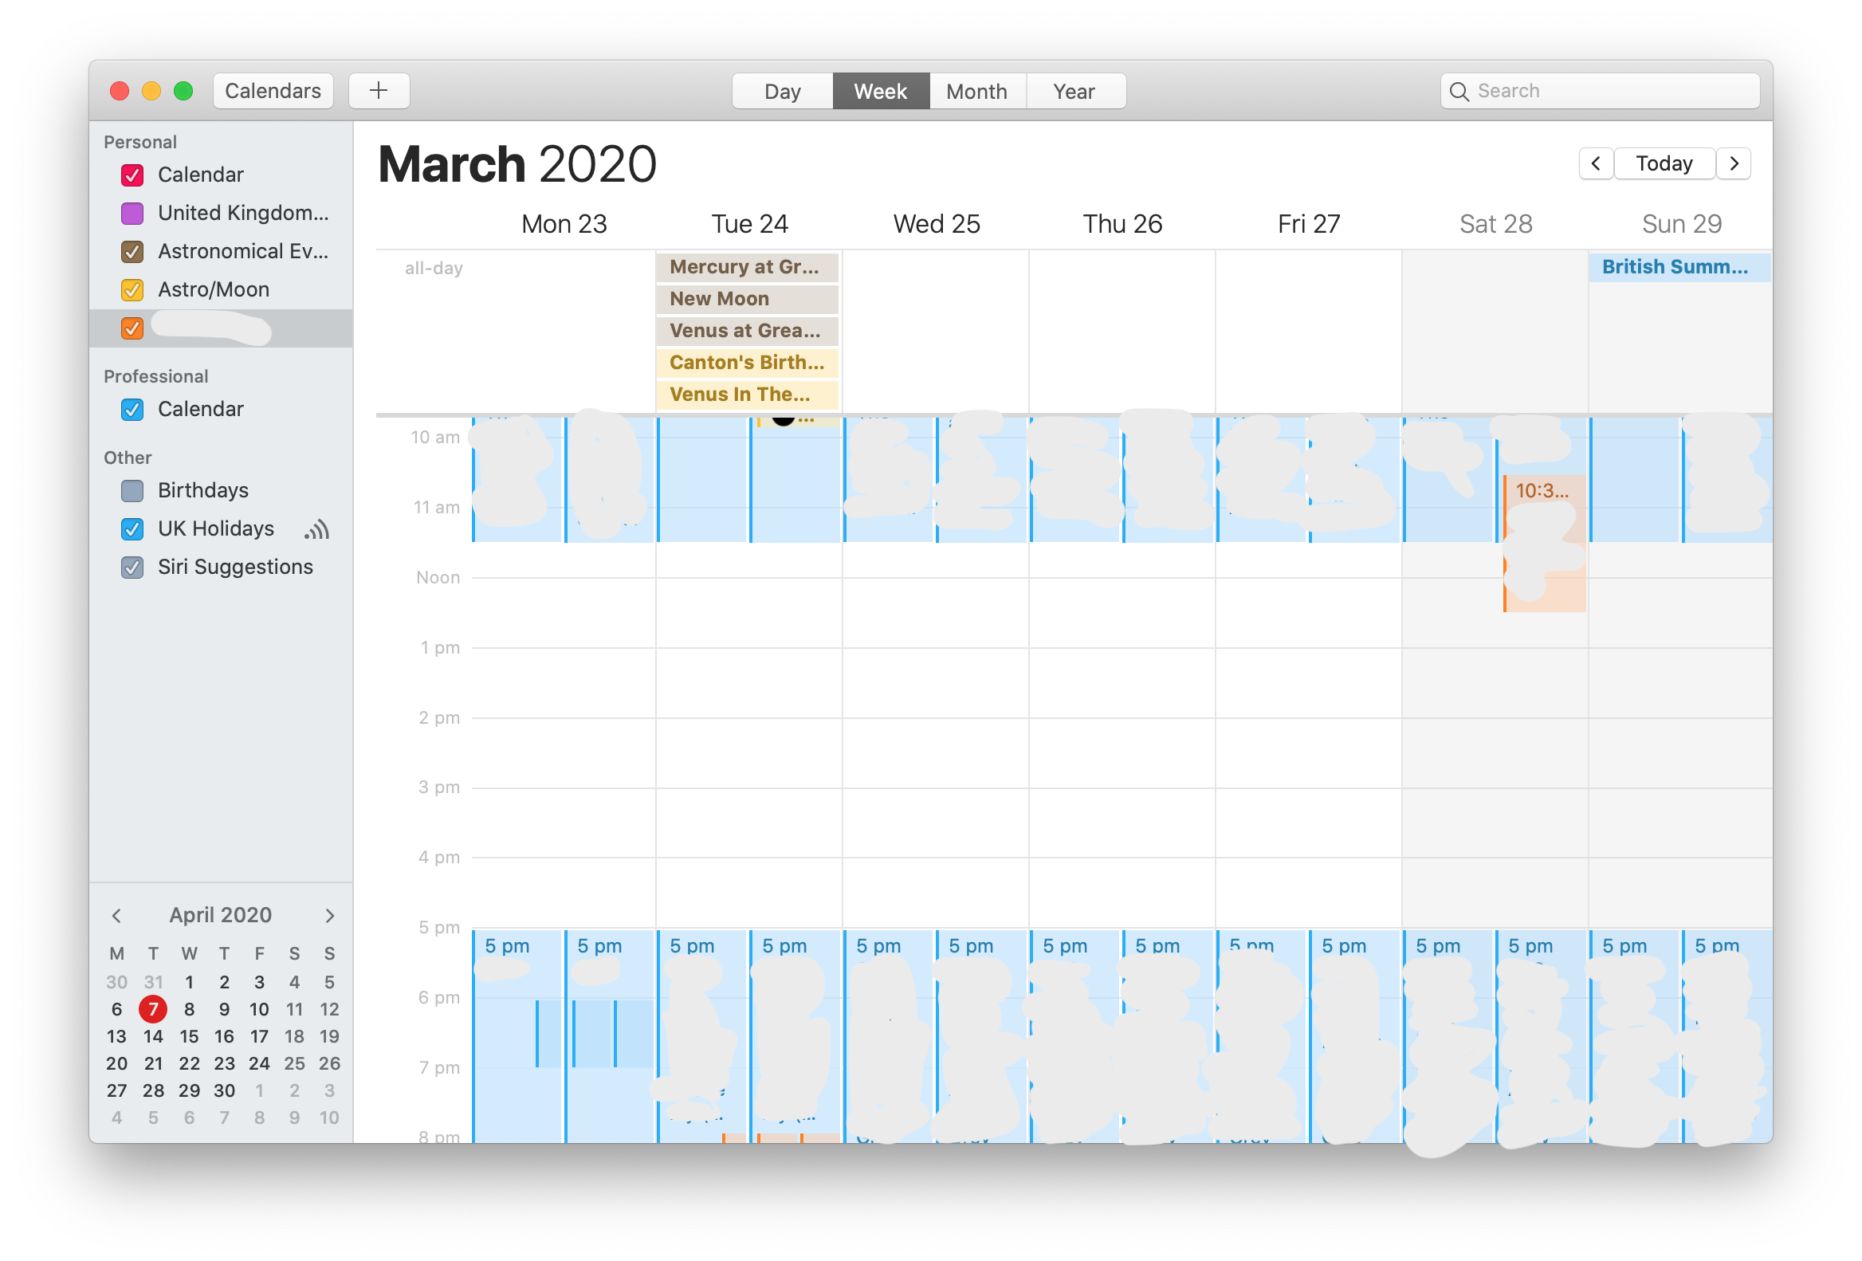Click the Sun 29 day header
Image resolution: width=1862 pixels, height=1261 pixels.
click(1682, 224)
